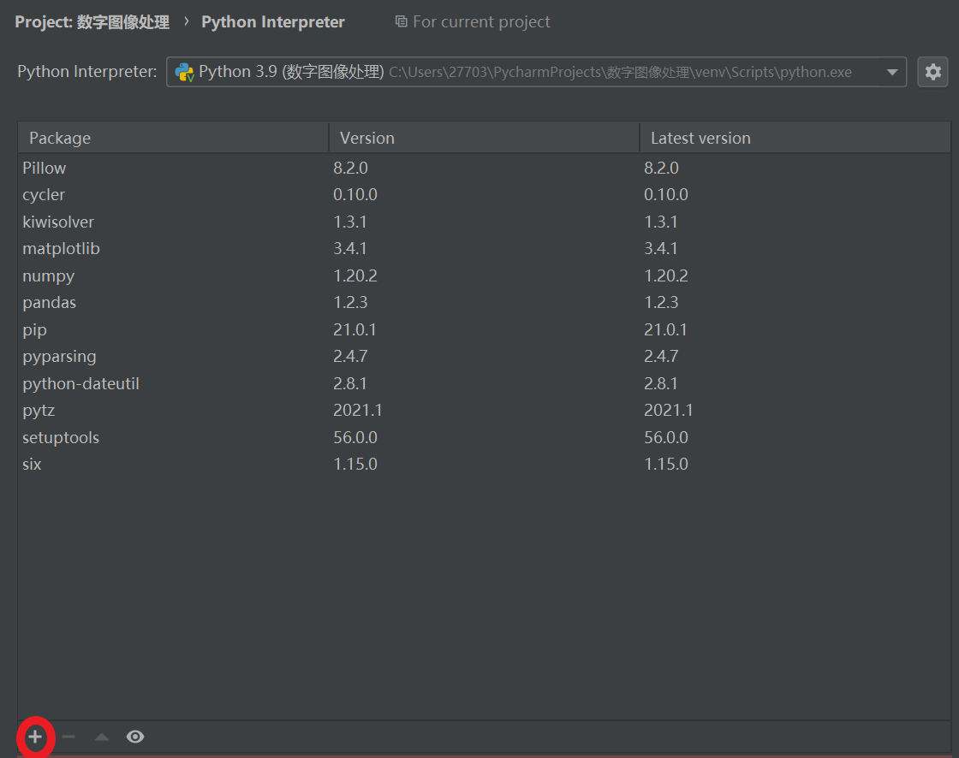Click the Python logo in the interpreter field
Viewport: 959px width, 758px height.
(x=187, y=72)
